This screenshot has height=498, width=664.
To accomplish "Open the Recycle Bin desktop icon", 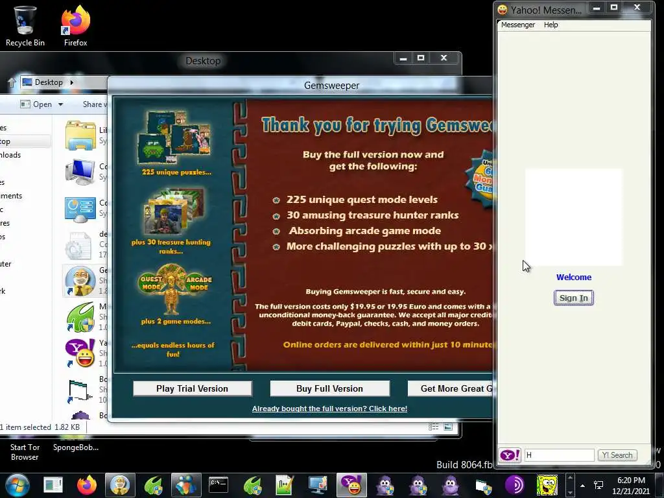I will (25, 25).
